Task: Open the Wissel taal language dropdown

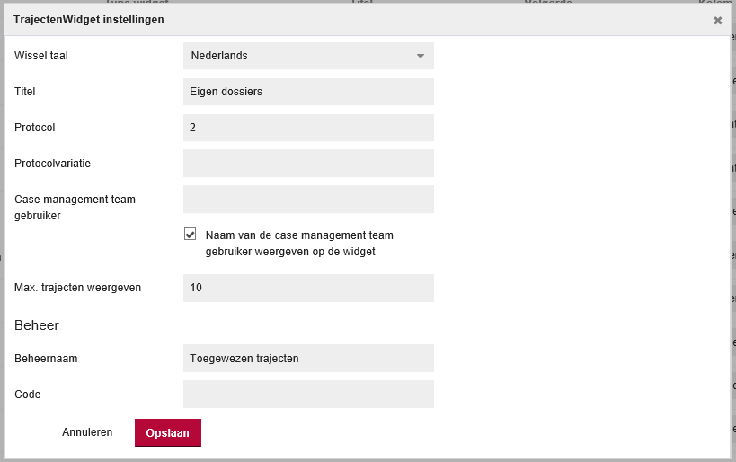Action: coord(308,56)
